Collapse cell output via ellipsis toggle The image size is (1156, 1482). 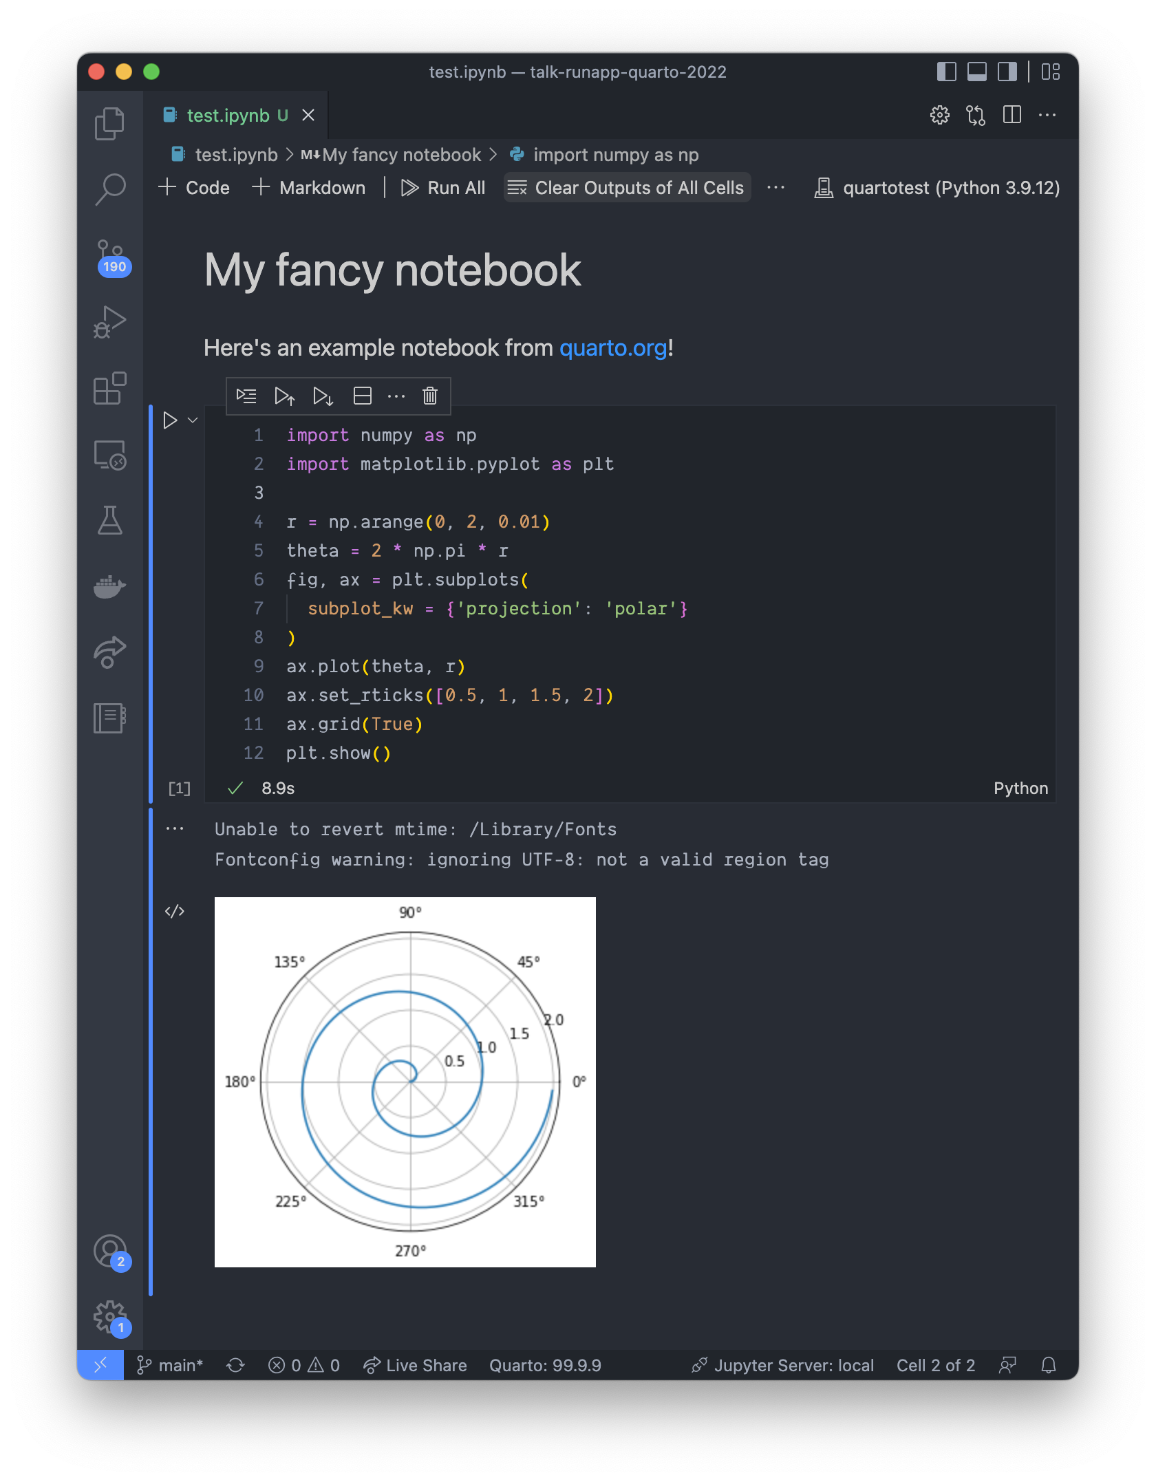pos(175,829)
